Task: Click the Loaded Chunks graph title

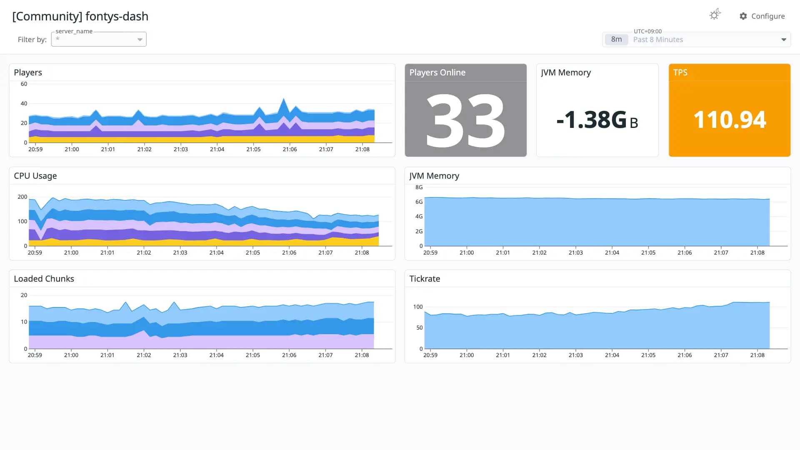Action: click(x=44, y=279)
